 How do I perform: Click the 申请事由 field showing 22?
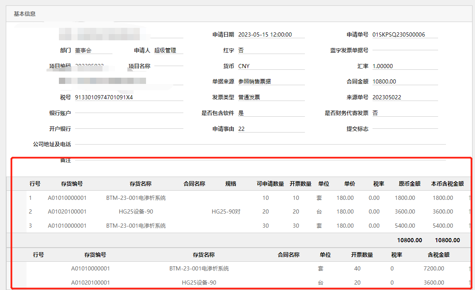271,129
